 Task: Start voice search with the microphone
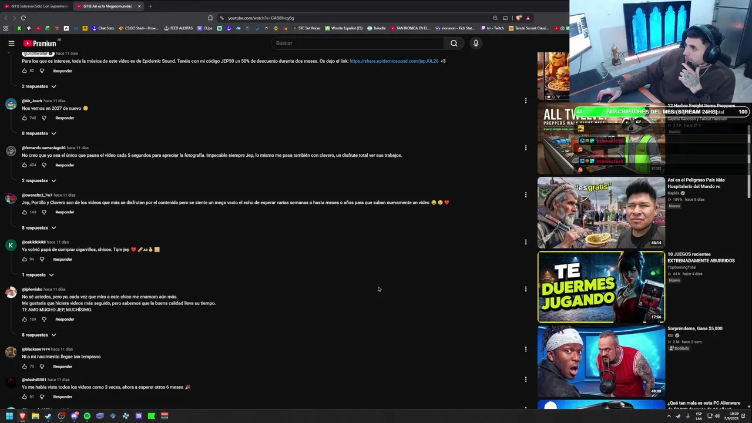point(476,43)
